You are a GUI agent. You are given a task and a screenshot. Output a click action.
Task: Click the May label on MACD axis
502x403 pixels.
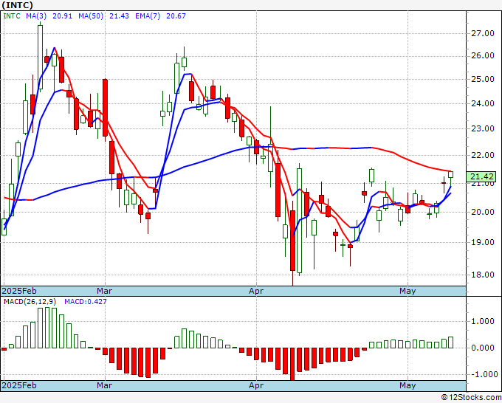point(408,385)
